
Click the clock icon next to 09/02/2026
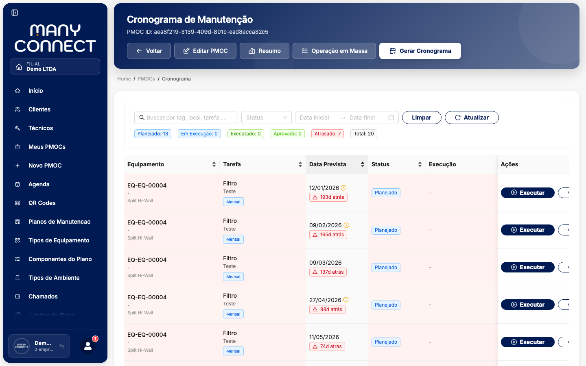tap(346, 225)
